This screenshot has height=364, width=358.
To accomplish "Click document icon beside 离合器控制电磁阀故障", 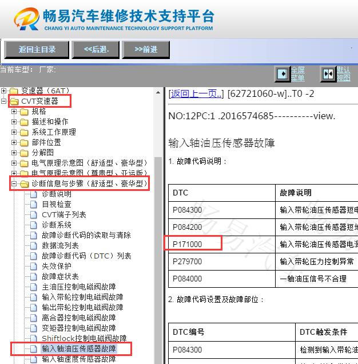I will tap(34, 318).
